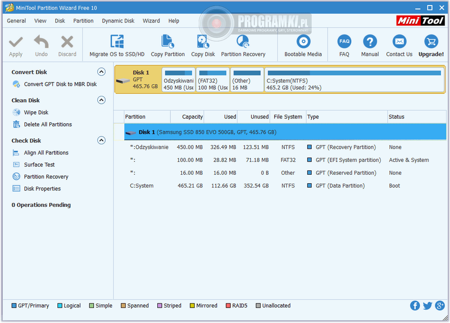Open the Google Plus icon
The height and width of the screenshot is (323, 450).
click(440, 306)
